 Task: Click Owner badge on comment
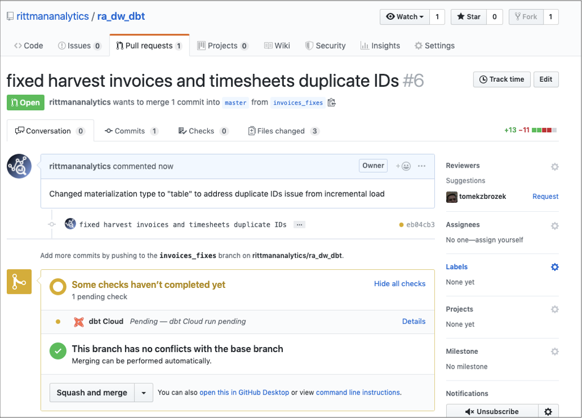click(374, 166)
